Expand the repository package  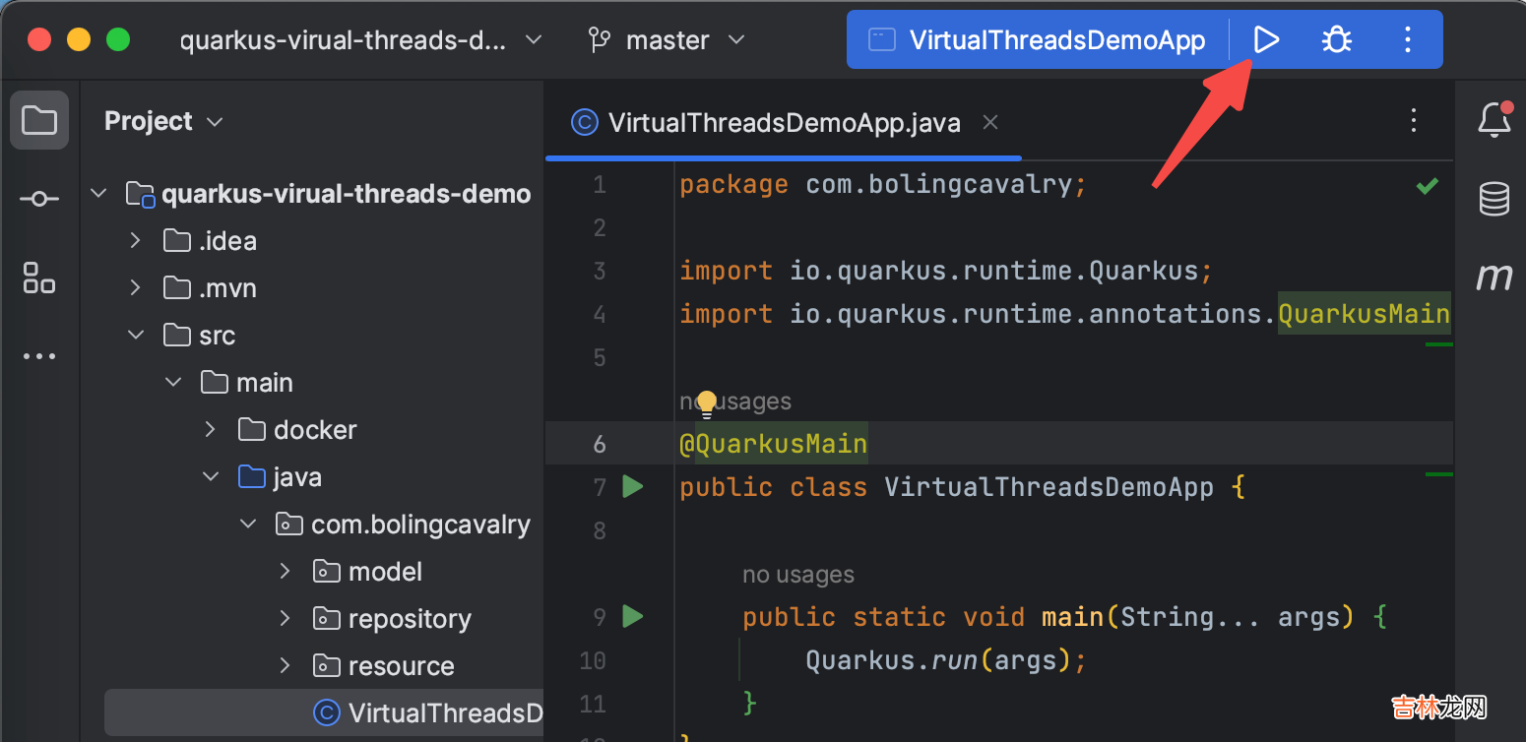coord(285,619)
